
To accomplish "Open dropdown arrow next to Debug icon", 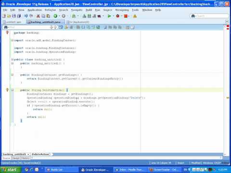I will point(121,16).
